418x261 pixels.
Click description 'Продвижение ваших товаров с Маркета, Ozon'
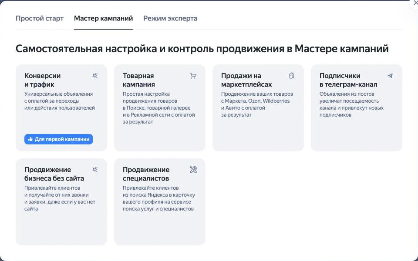pos(257,104)
